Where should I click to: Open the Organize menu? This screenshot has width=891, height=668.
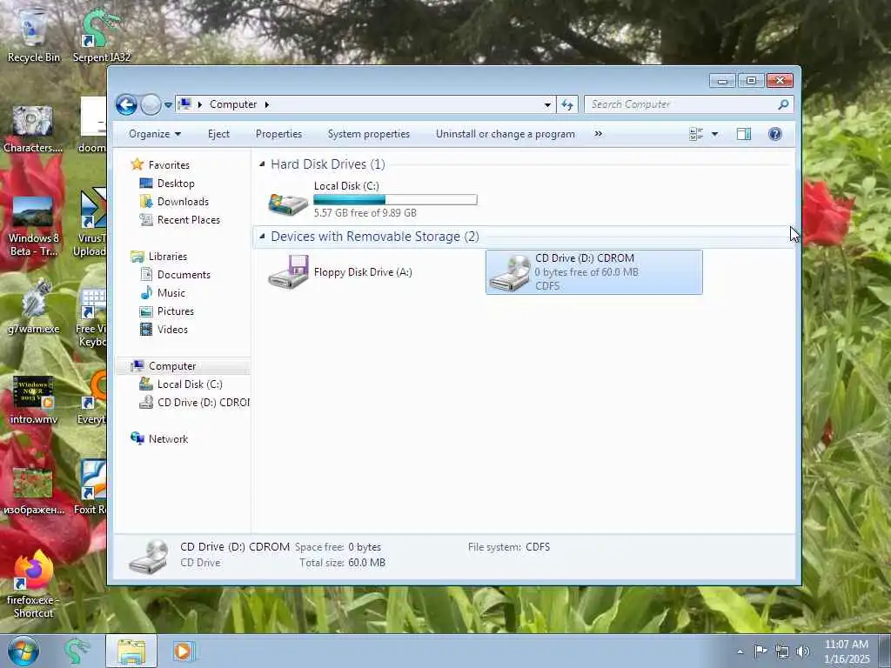(155, 134)
